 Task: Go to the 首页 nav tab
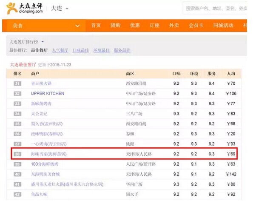coord(96,26)
